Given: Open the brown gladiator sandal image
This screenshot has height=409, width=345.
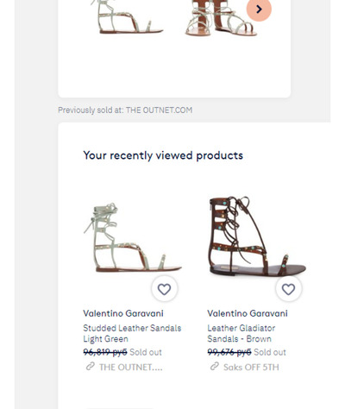Looking at the screenshot, I should tap(257, 236).
